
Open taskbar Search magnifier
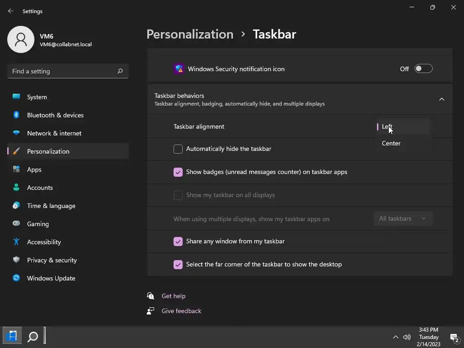click(x=33, y=337)
